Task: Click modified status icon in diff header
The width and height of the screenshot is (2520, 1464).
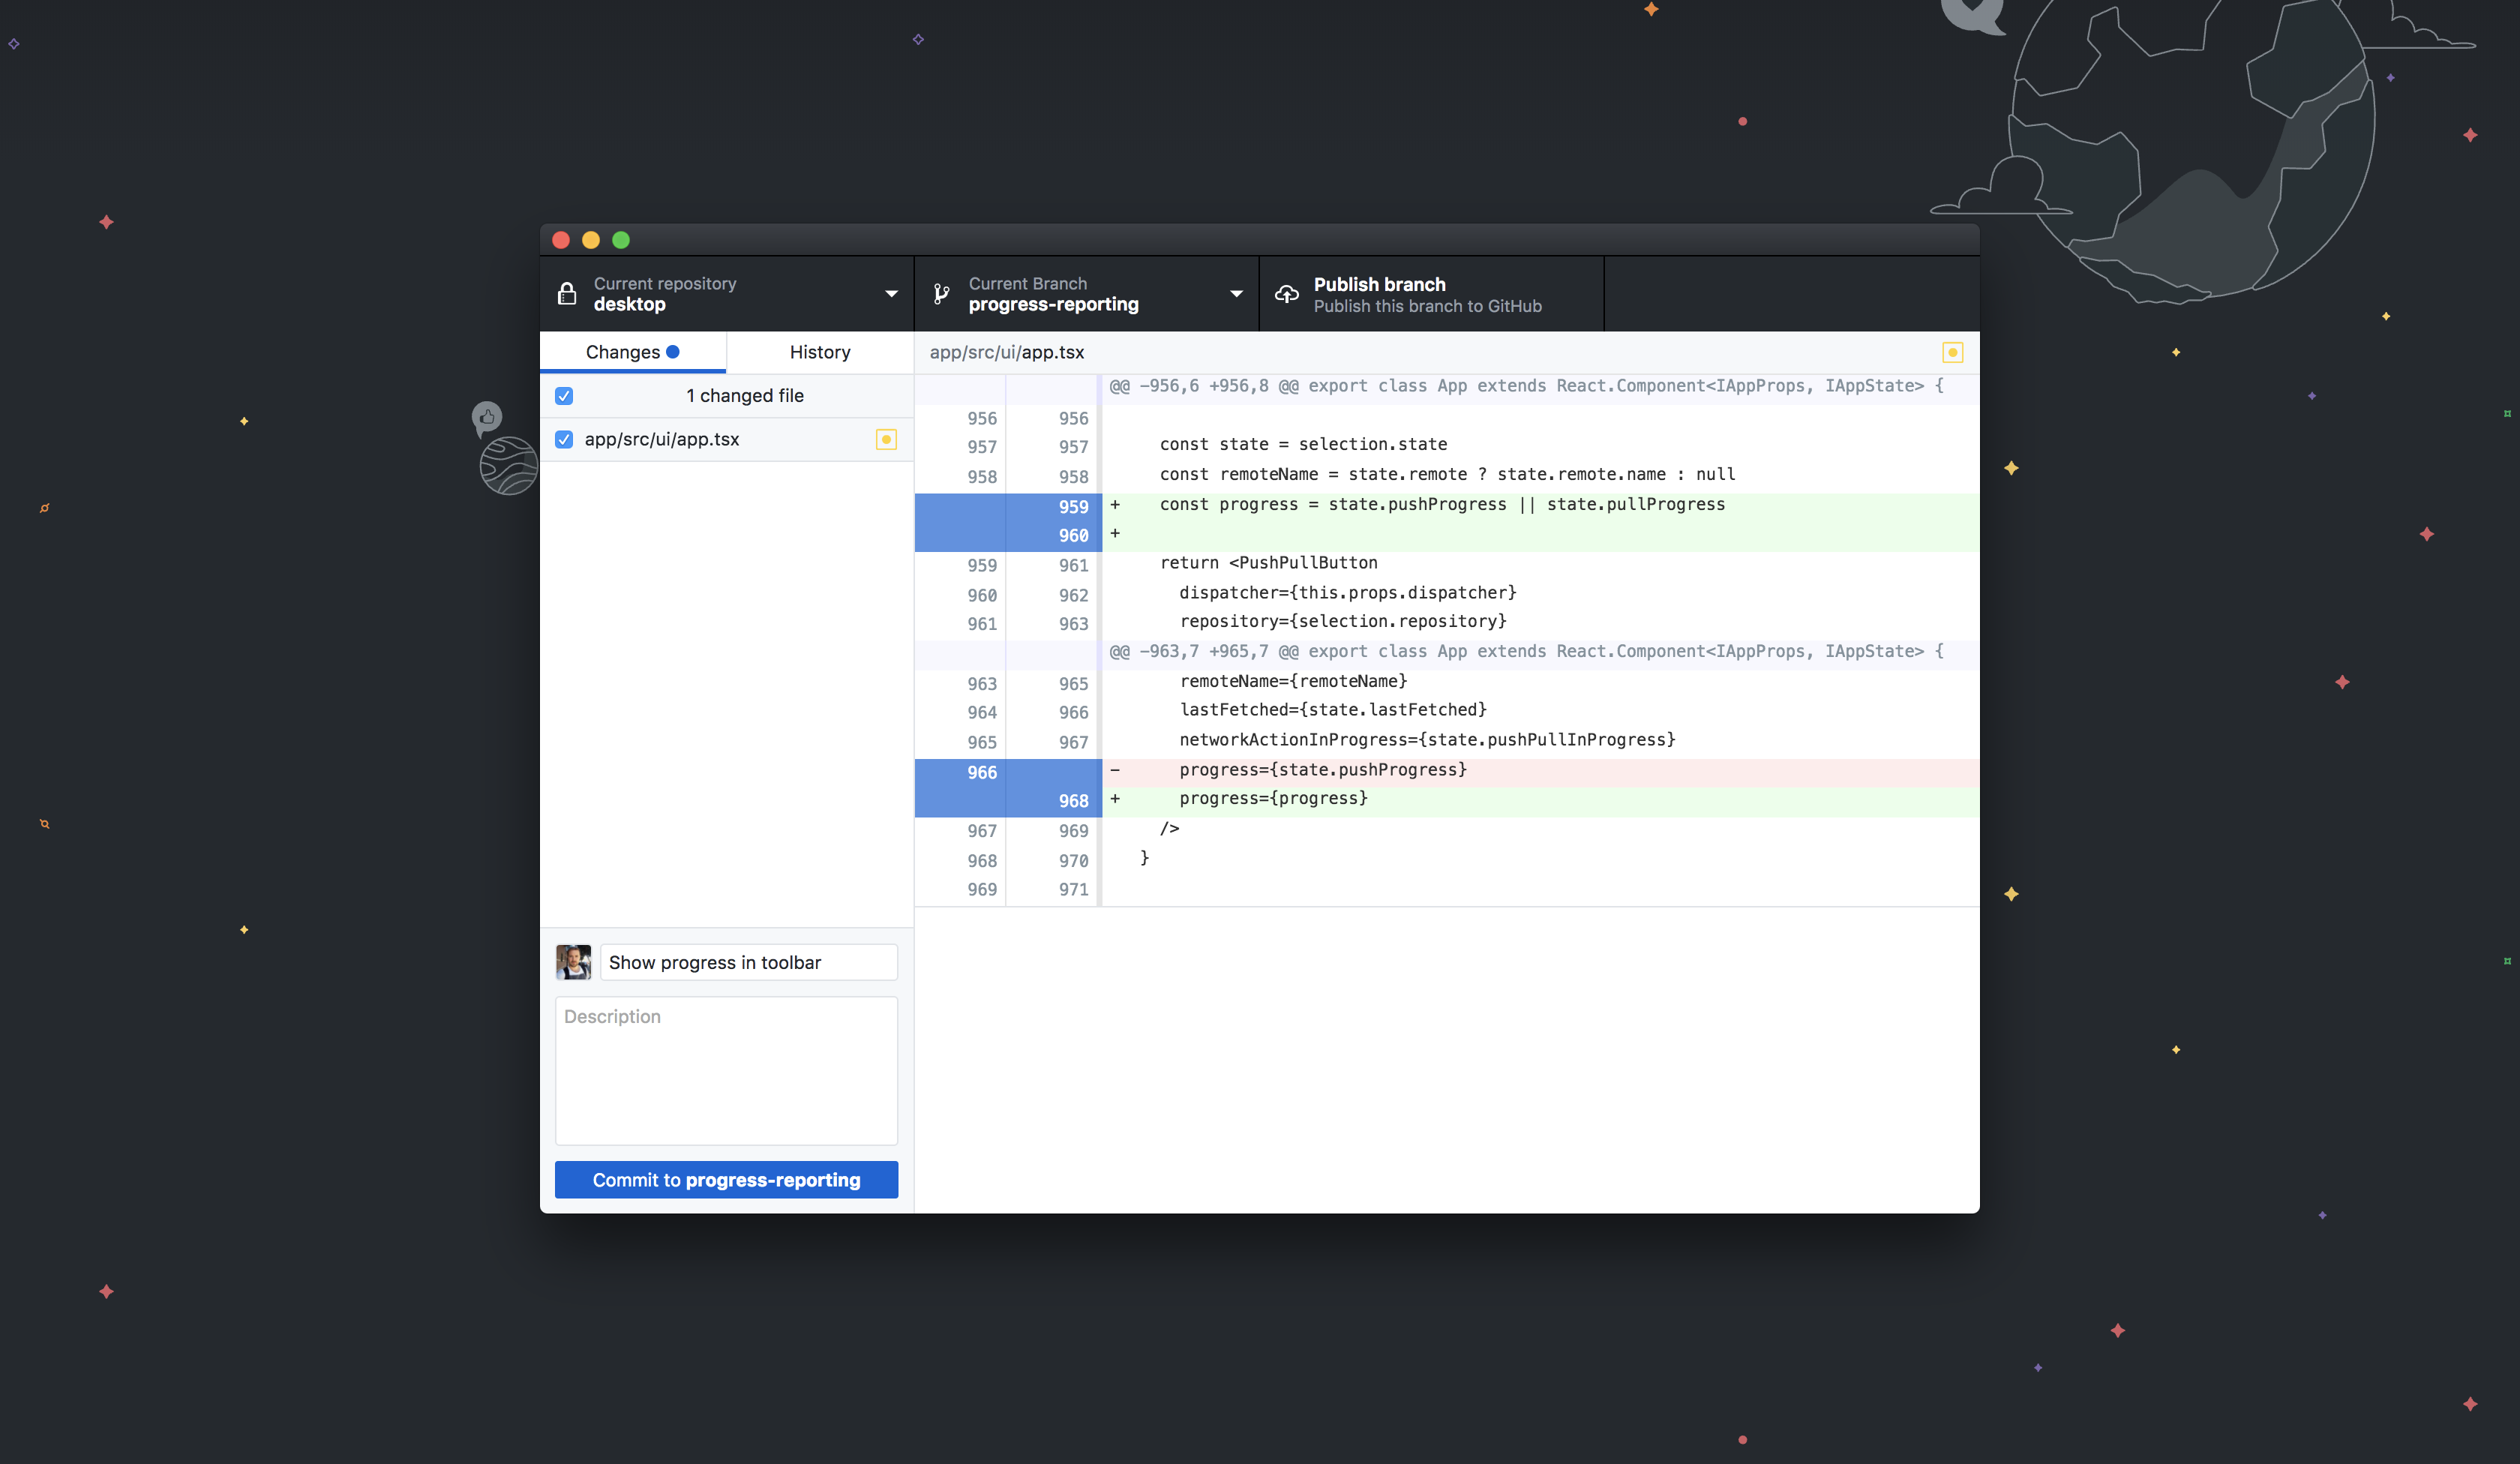Action: pos(1952,352)
